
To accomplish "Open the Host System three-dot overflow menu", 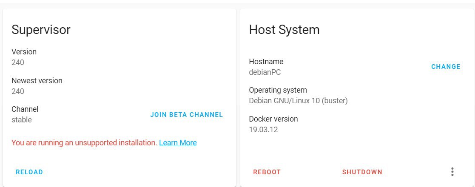I will [x=452, y=172].
